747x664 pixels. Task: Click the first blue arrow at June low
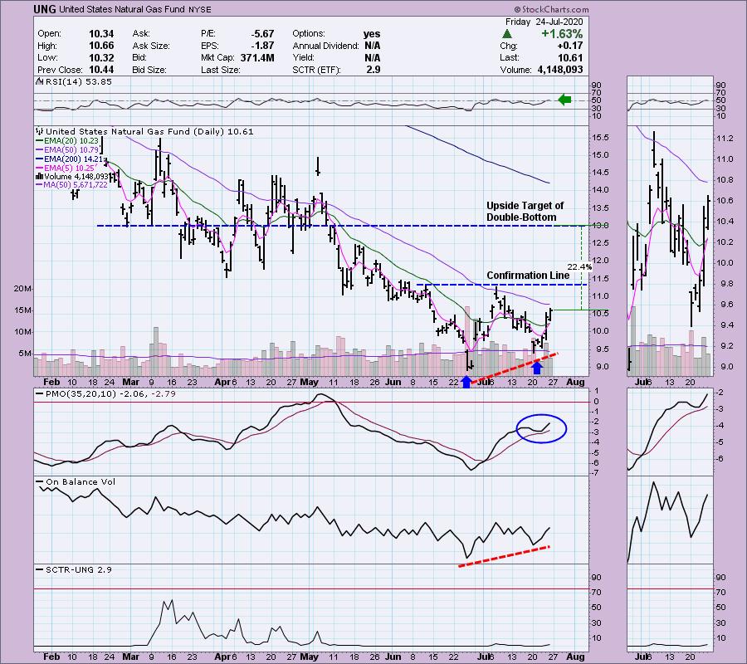point(466,381)
